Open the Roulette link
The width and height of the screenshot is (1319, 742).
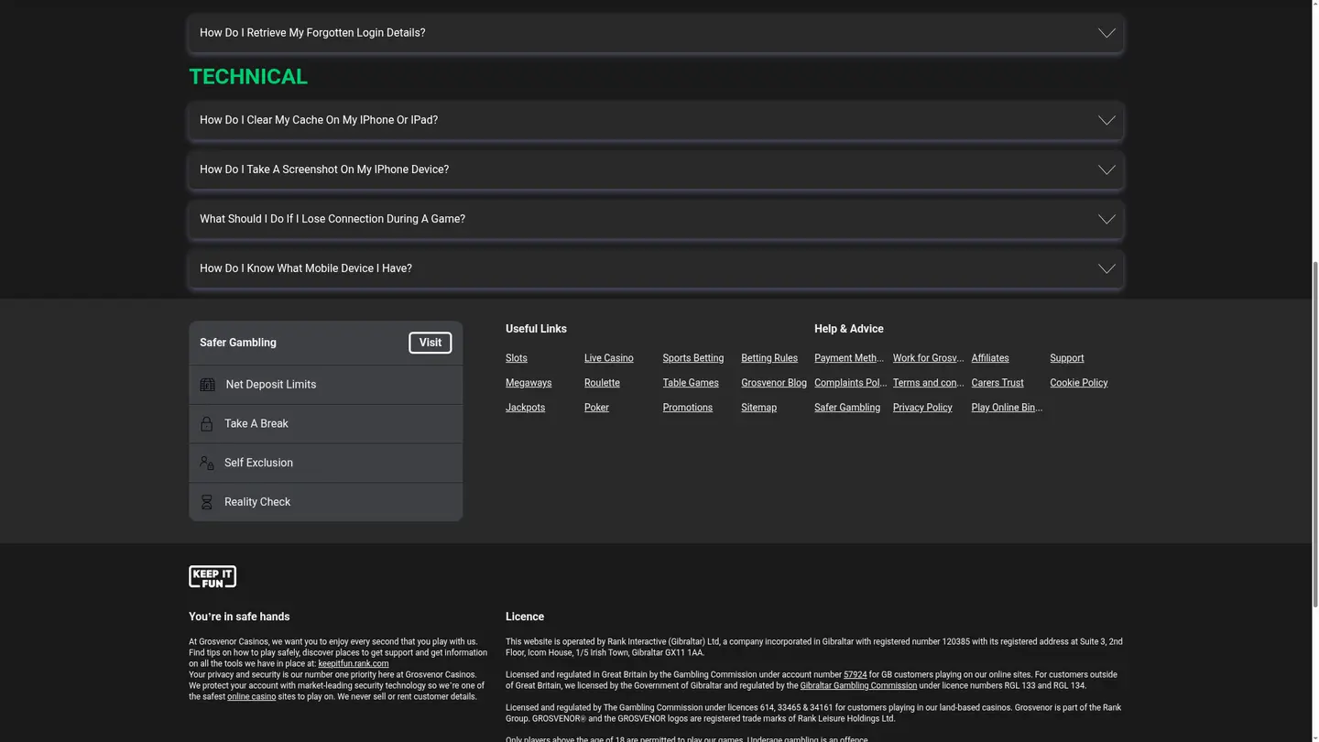tap(602, 383)
